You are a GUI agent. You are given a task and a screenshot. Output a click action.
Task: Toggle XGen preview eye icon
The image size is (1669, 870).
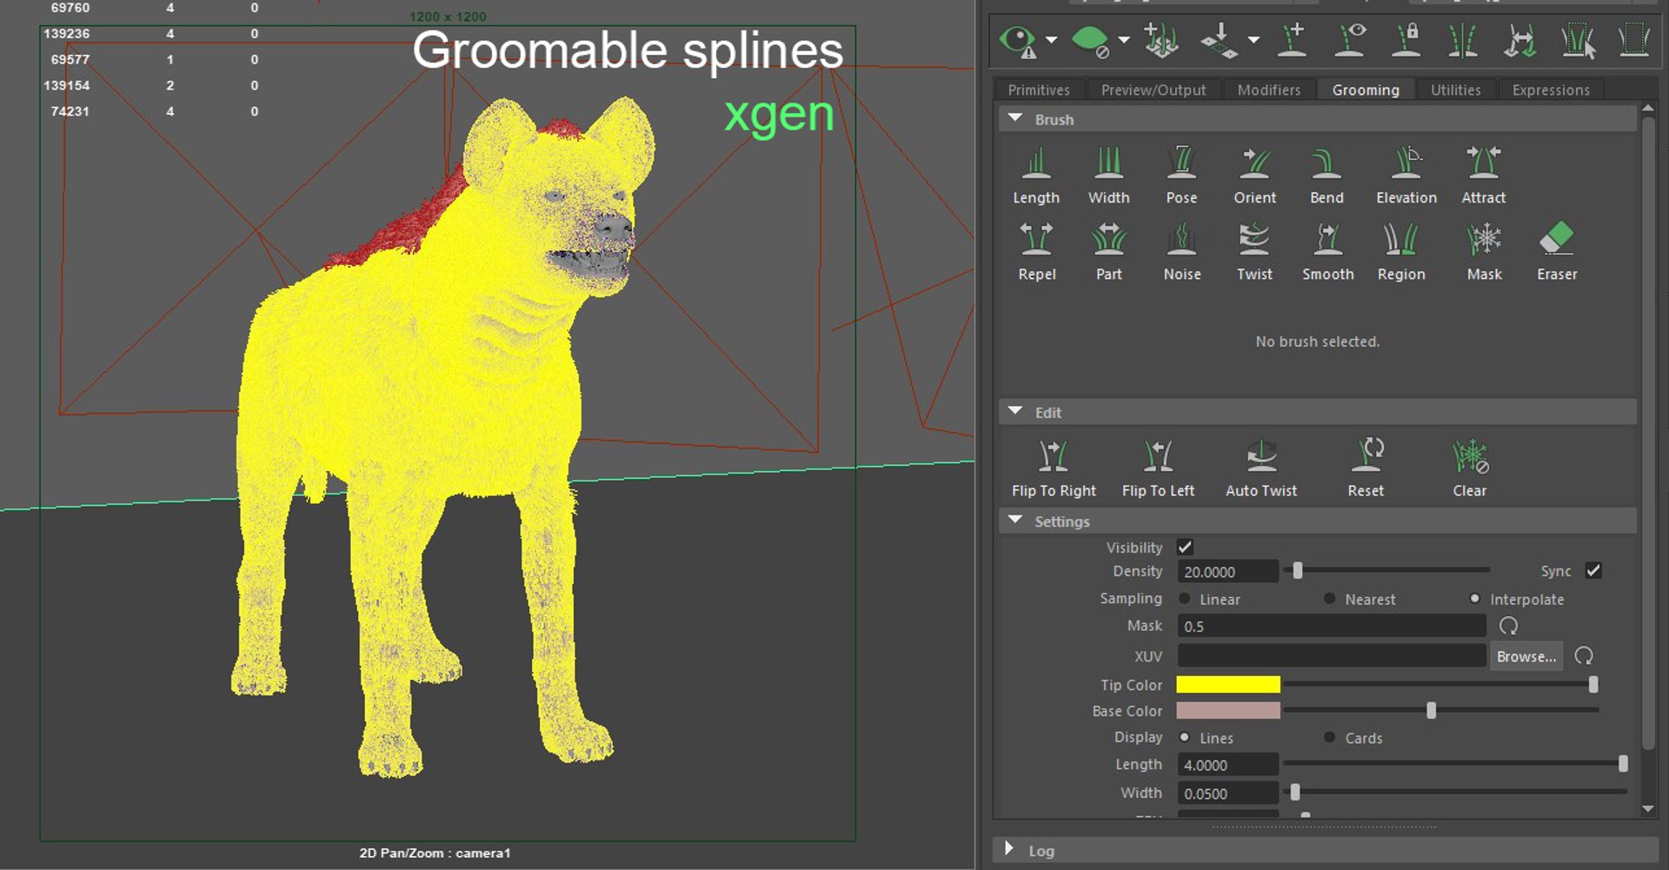1017,40
